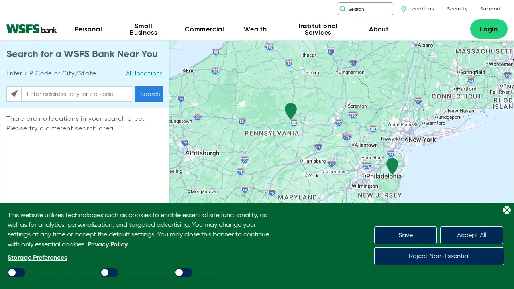Focus the site Search field in the header
Viewport: 514px width, 289px height.
click(365, 9)
